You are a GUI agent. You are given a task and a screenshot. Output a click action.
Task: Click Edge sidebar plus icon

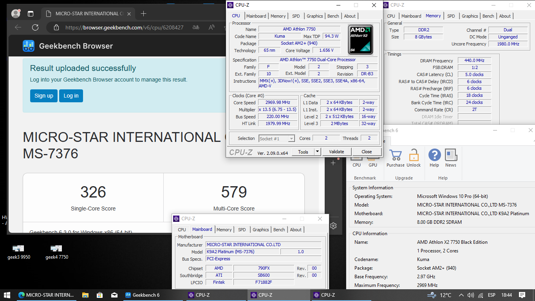[333, 163]
